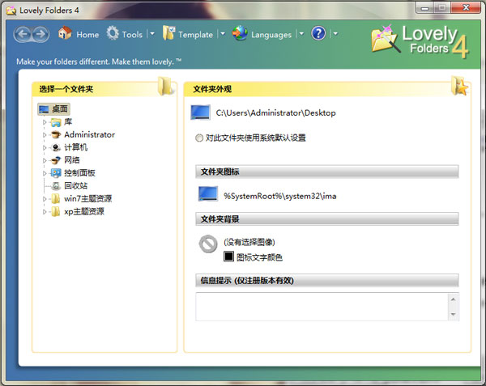Click the Template folder icon
The height and width of the screenshot is (386, 486).
click(169, 33)
